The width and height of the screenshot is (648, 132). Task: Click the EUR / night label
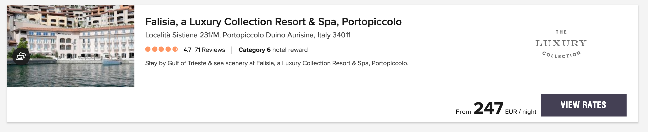point(521,112)
